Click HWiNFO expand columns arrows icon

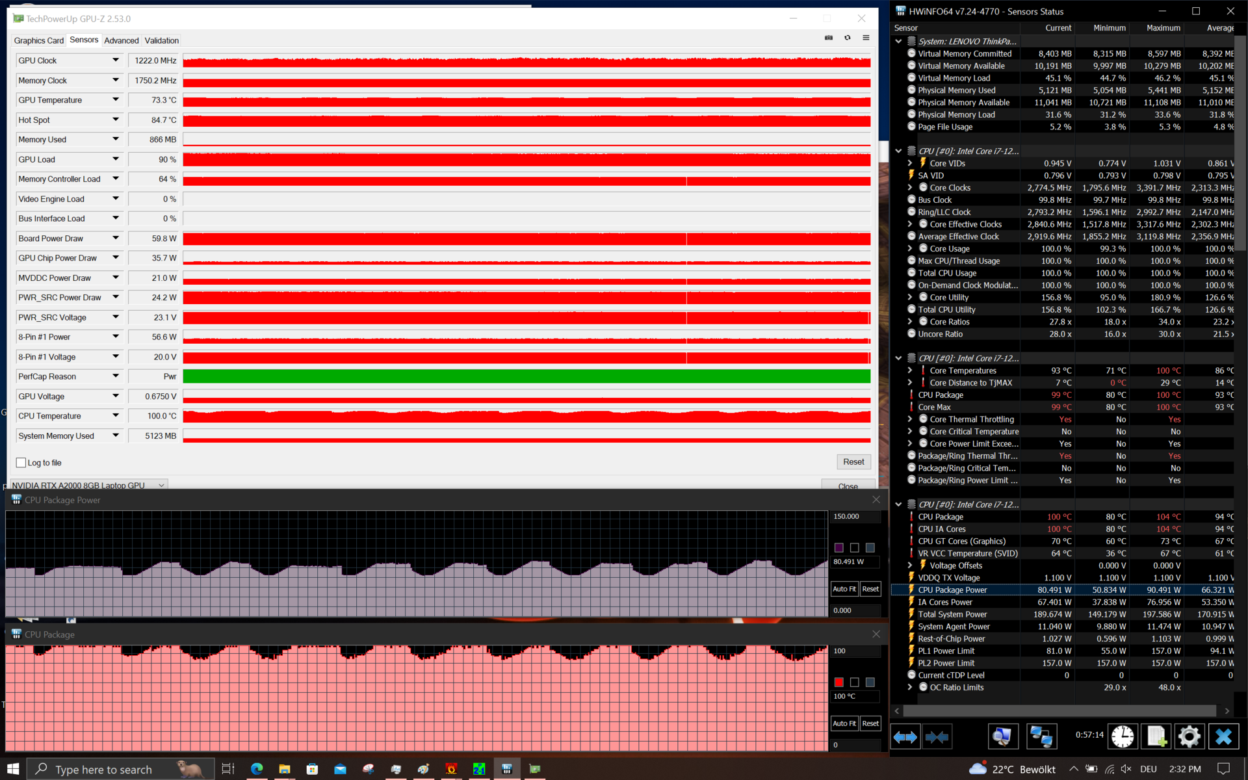(905, 736)
